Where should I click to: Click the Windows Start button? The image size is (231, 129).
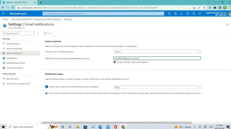click(x=3, y=127)
